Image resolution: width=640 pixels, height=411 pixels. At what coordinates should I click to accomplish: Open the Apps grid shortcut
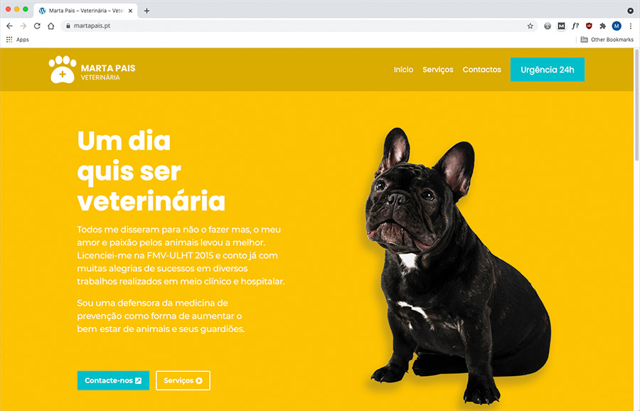[x=17, y=40]
